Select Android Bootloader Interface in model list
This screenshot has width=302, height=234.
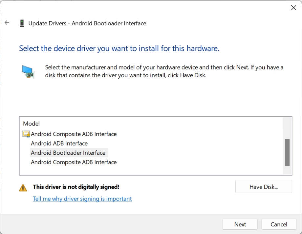click(x=68, y=153)
